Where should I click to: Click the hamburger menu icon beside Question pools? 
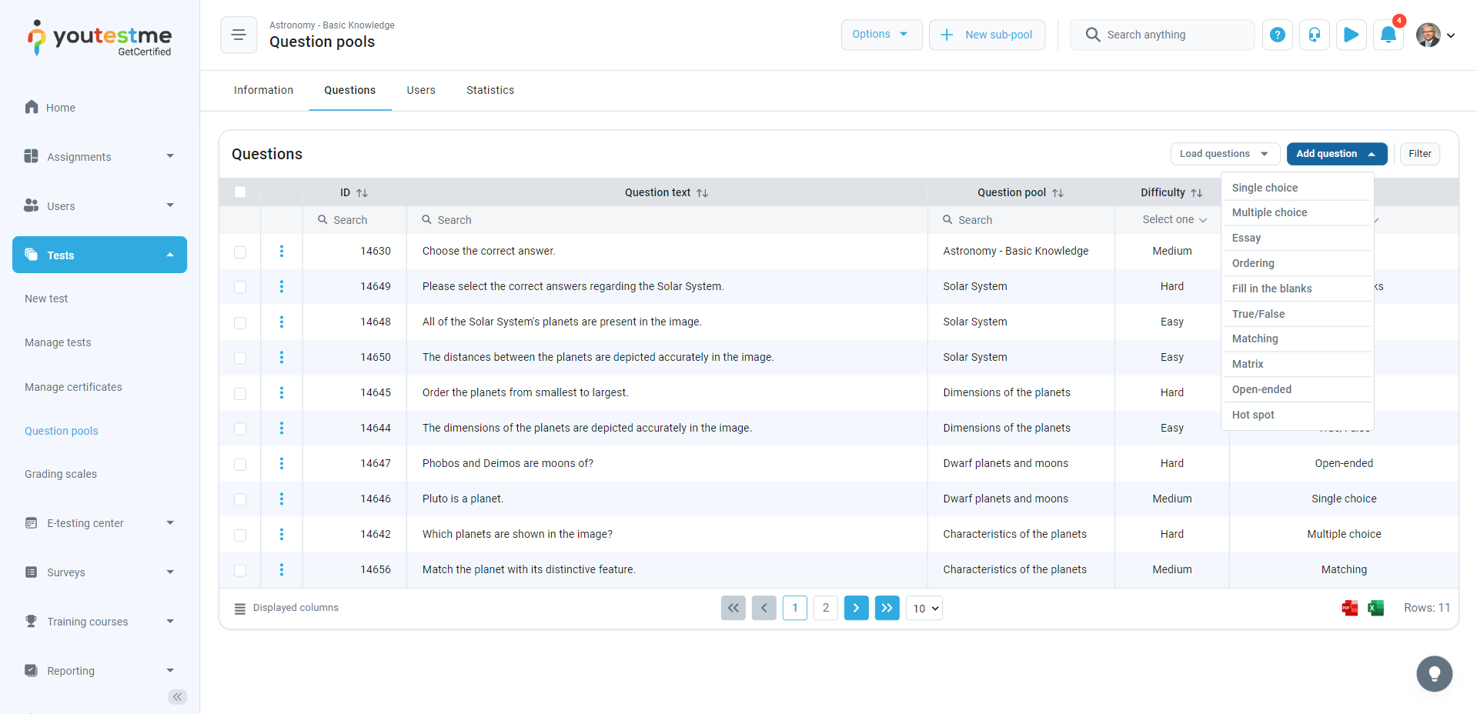(x=239, y=35)
